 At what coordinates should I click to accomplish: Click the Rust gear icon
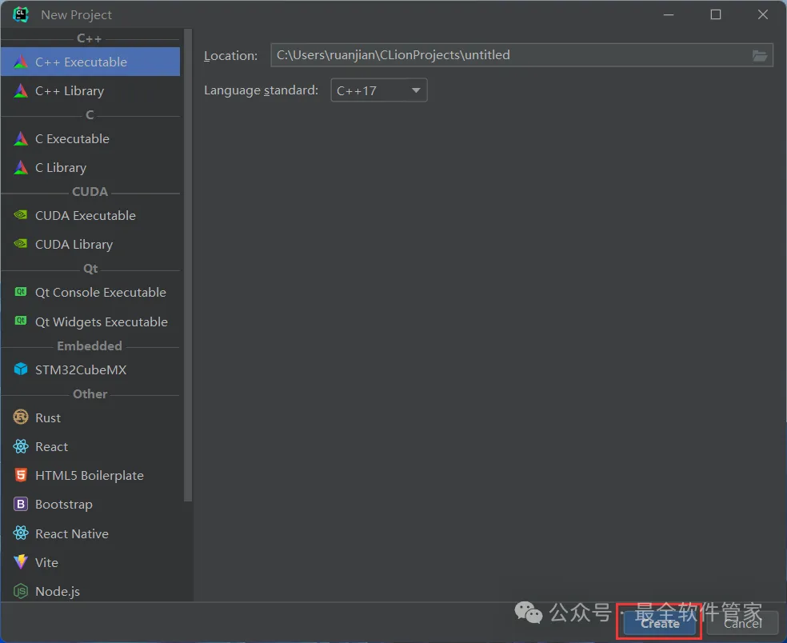21,417
